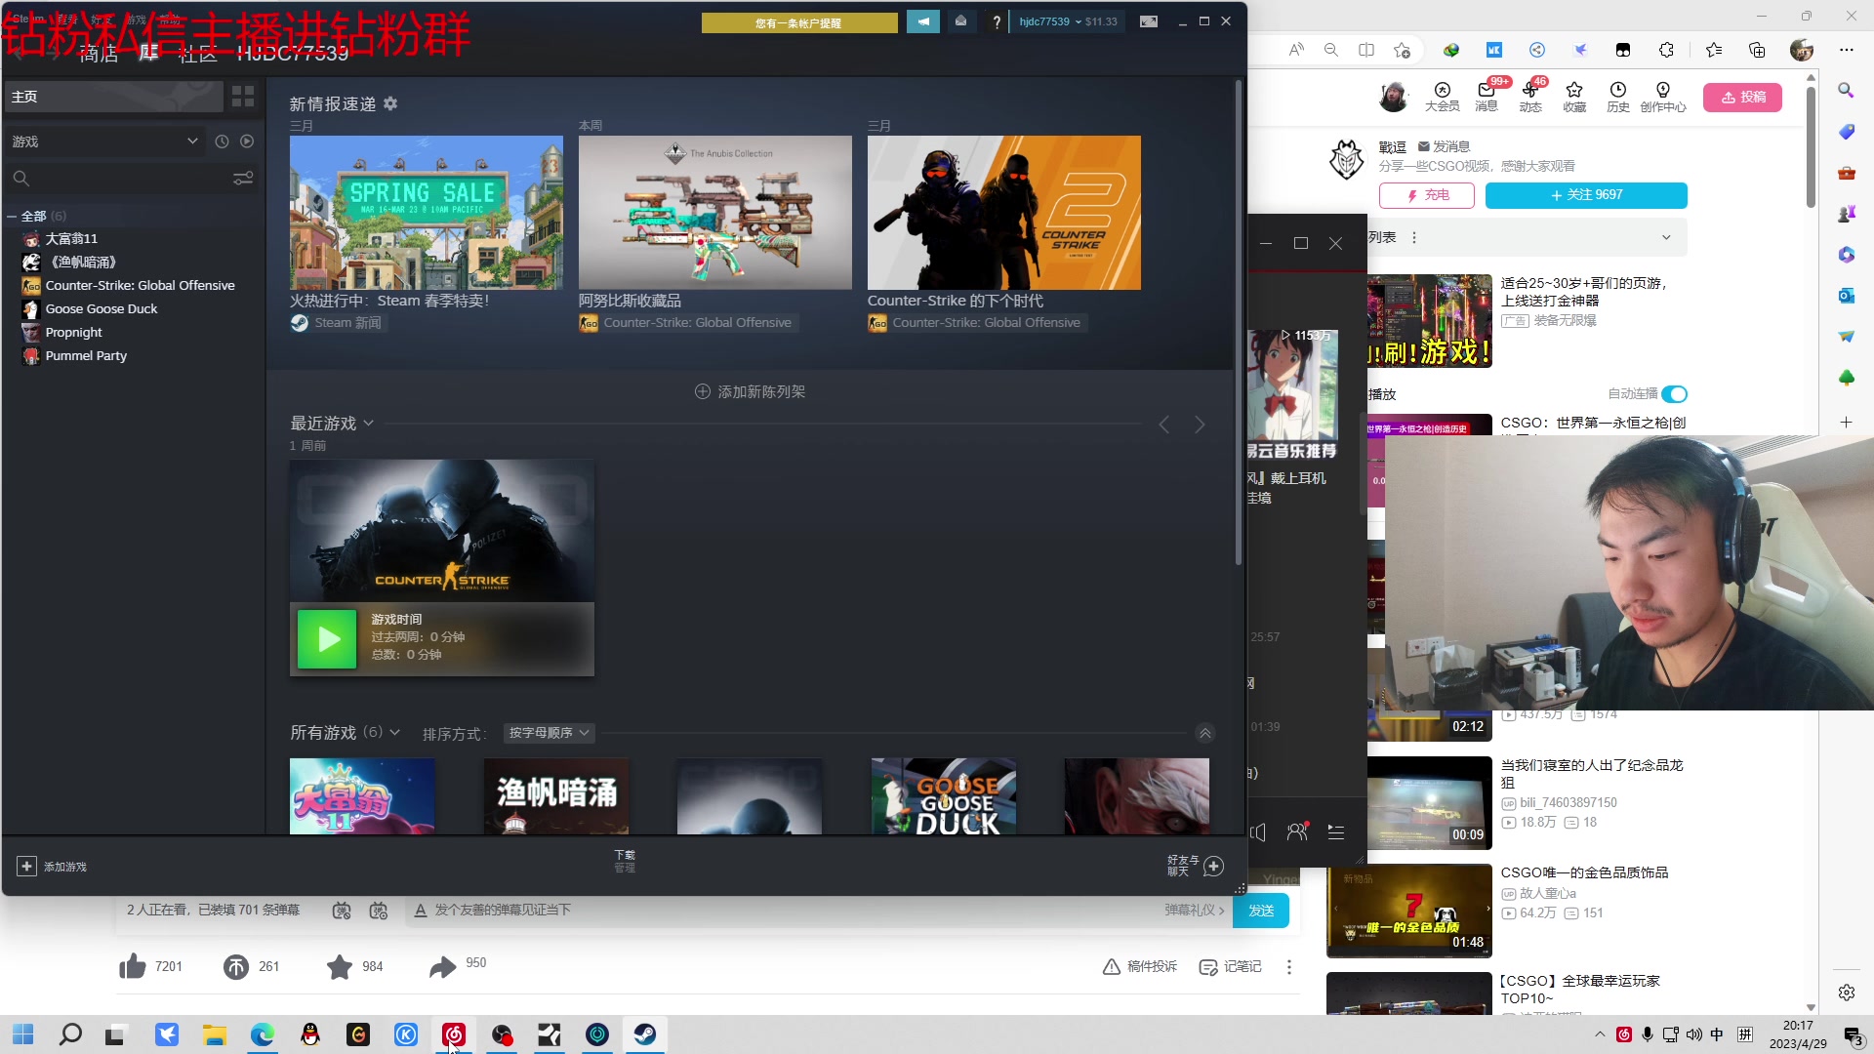Open the Steam 库 library tab

pos(148,53)
